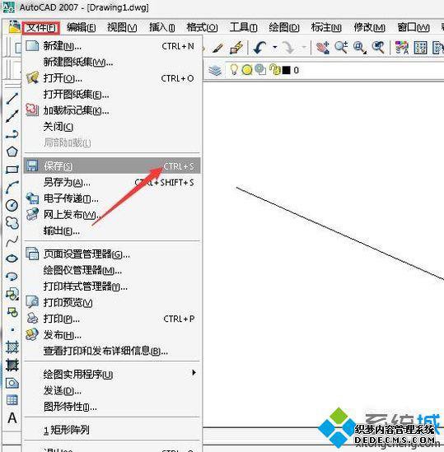Open the 编辑(E) menu
Image resolution: width=444 pixels, height=452 pixels.
pos(81,27)
